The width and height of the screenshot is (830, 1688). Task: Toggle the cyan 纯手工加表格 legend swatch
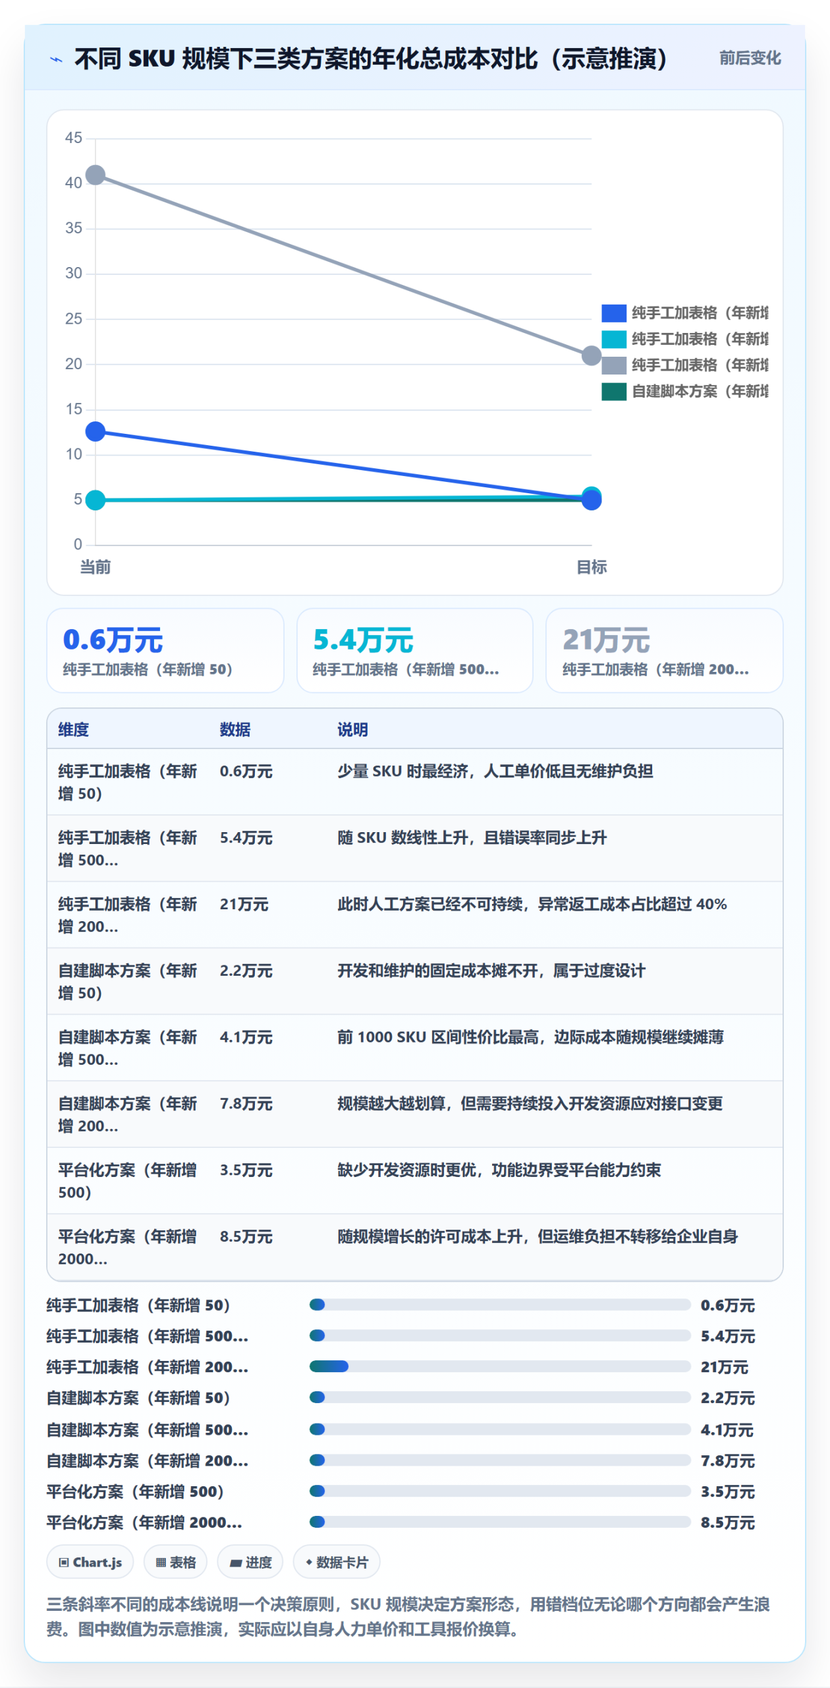[x=613, y=339]
